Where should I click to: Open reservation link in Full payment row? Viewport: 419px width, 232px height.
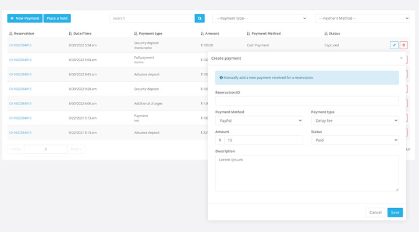(20, 60)
